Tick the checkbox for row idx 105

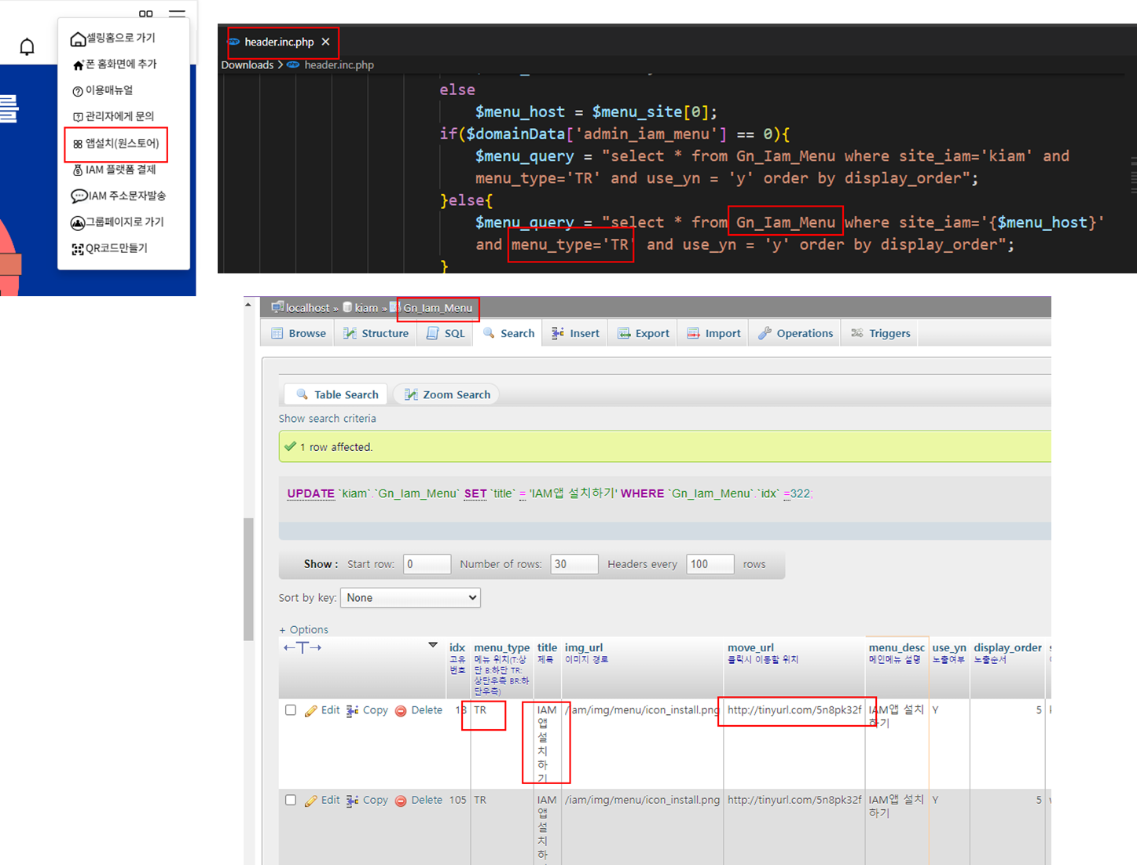pos(291,800)
